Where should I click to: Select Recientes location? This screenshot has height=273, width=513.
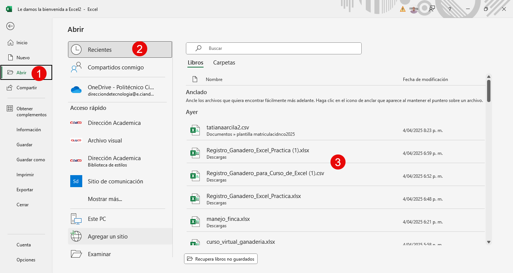[120, 49]
